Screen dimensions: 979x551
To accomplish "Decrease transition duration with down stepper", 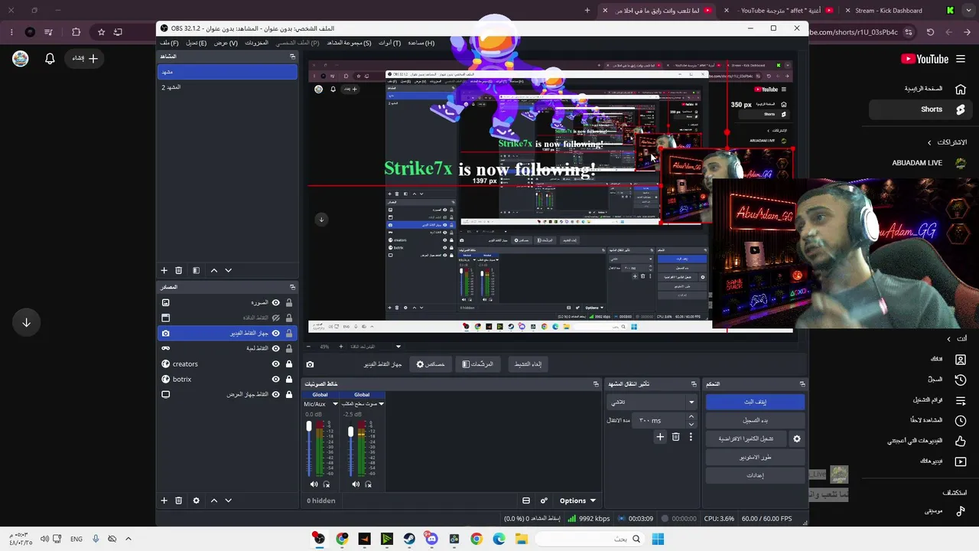I will coord(691,424).
